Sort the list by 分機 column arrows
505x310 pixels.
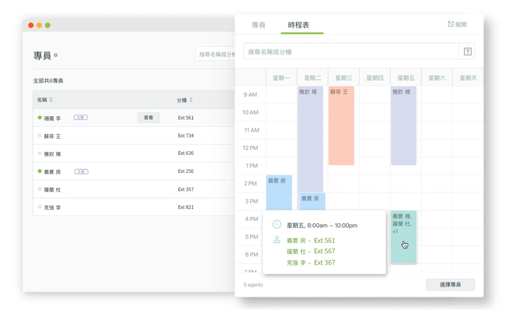[x=191, y=100]
